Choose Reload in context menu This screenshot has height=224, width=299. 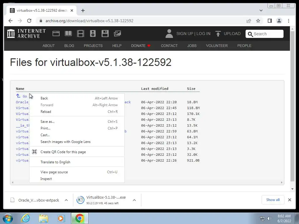point(77,112)
